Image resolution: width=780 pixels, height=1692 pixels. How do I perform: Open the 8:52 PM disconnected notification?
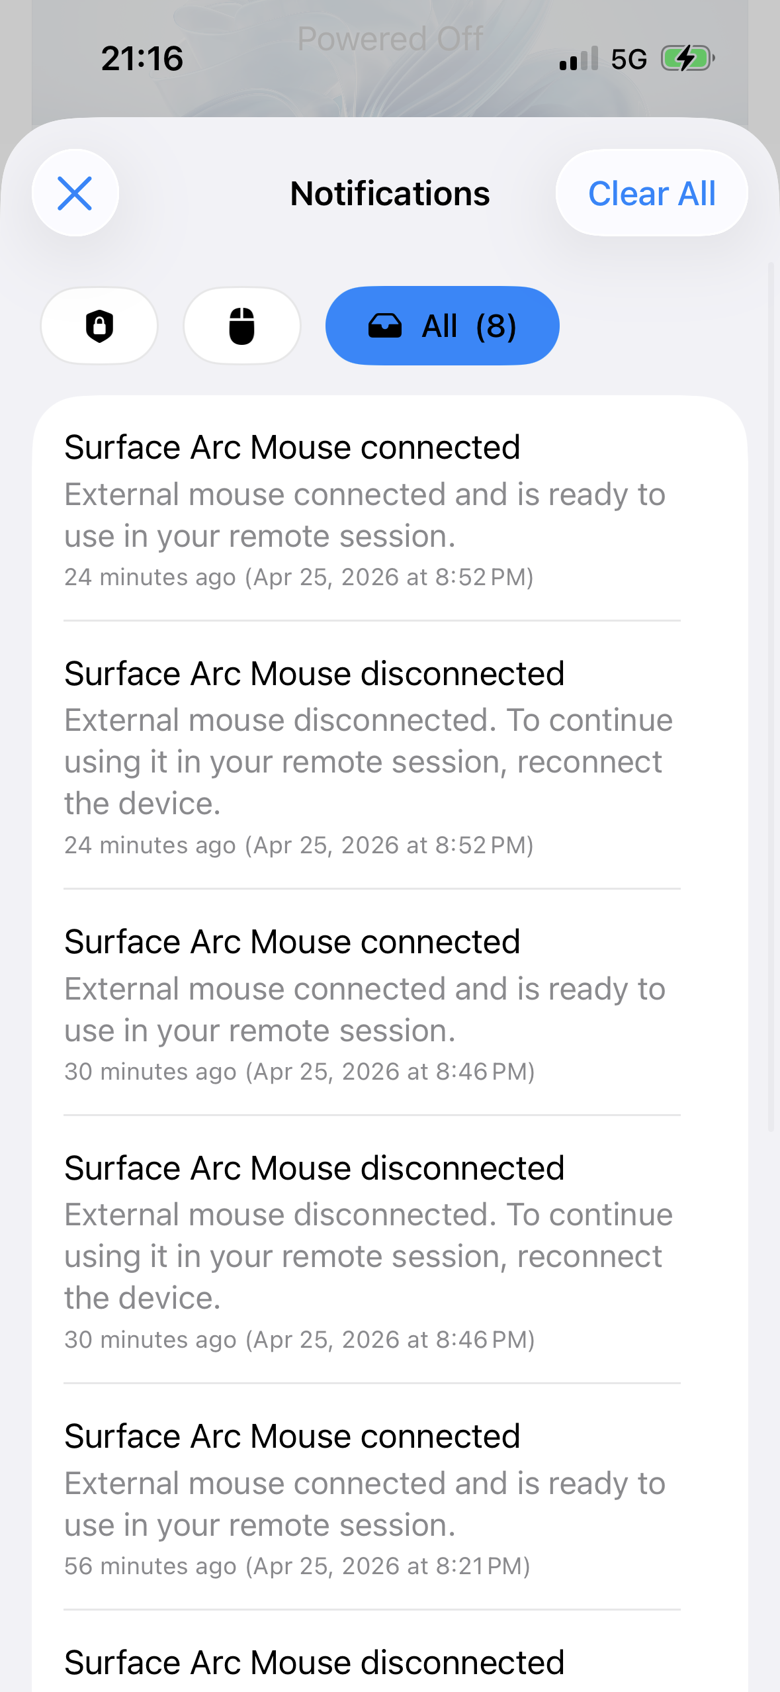[372, 756]
